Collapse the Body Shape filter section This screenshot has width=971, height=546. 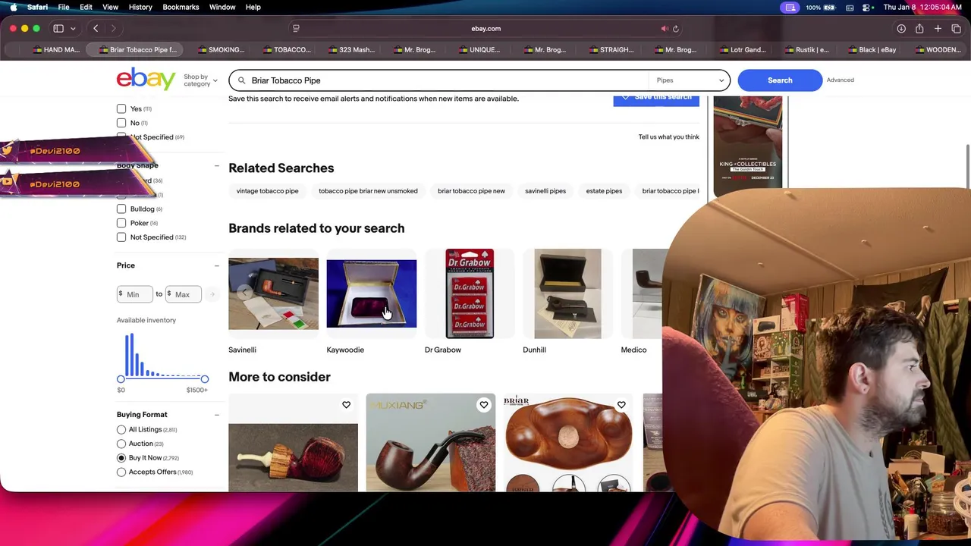(217, 165)
